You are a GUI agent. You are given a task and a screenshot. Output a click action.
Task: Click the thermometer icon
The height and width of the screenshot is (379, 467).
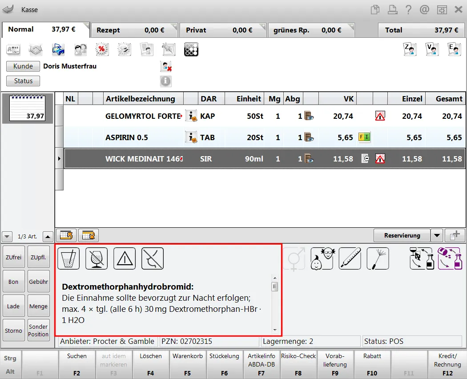(350, 258)
